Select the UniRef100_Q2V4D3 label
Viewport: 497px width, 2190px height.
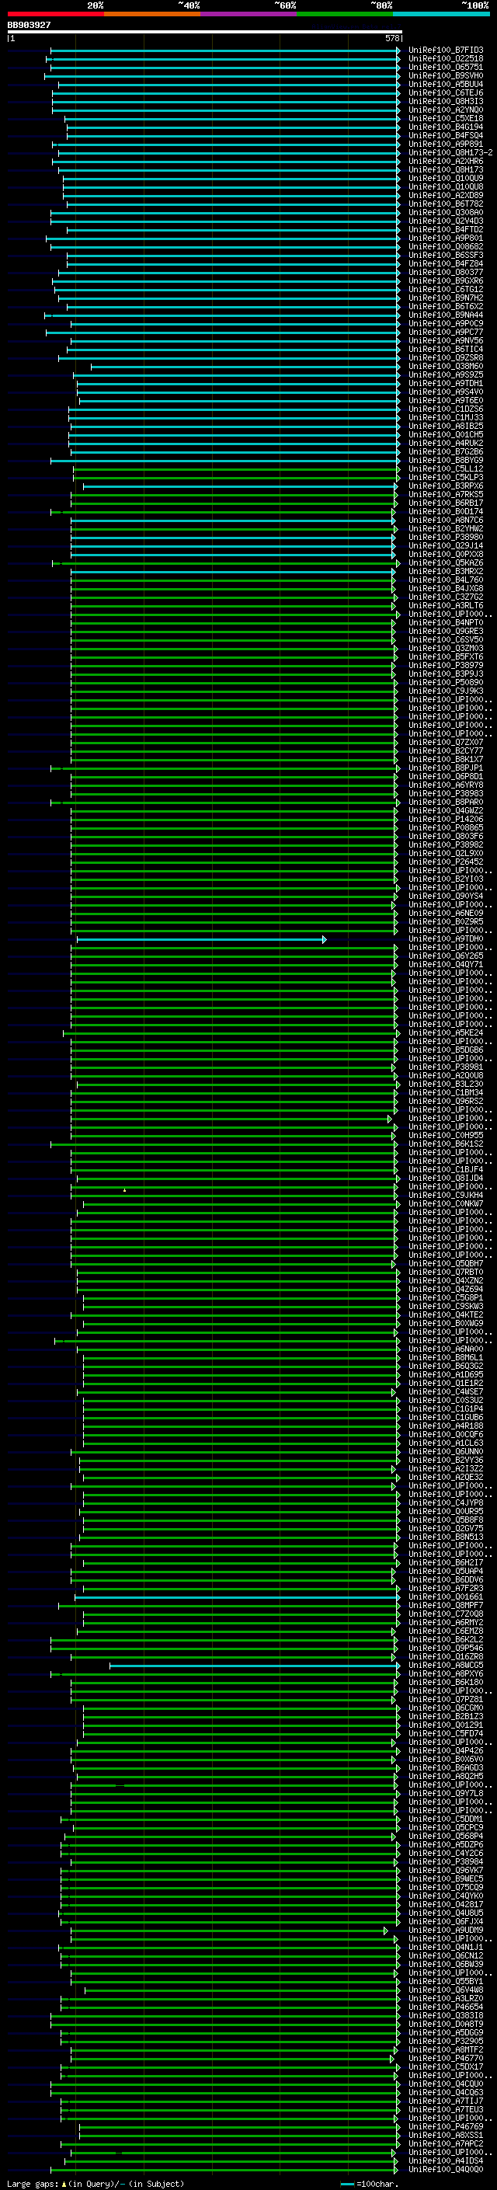click(446, 221)
